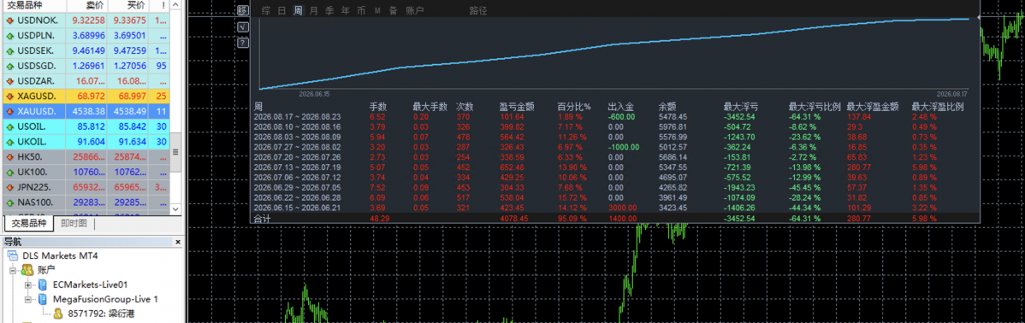Click the direction arrow icon beside XAGUSD.
Screen dimensions: 1025x323
[x=10, y=97]
